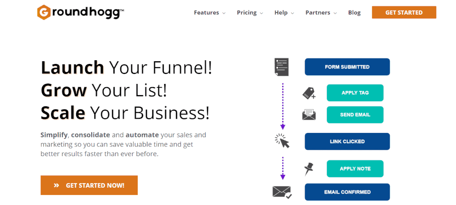Click the GET STARTED NOW! button

pyautogui.click(x=89, y=185)
